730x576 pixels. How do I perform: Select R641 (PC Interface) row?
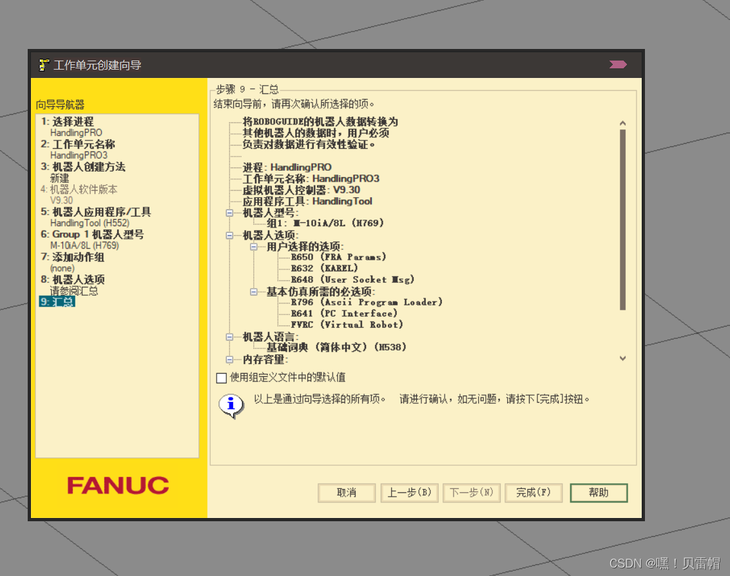tap(344, 313)
